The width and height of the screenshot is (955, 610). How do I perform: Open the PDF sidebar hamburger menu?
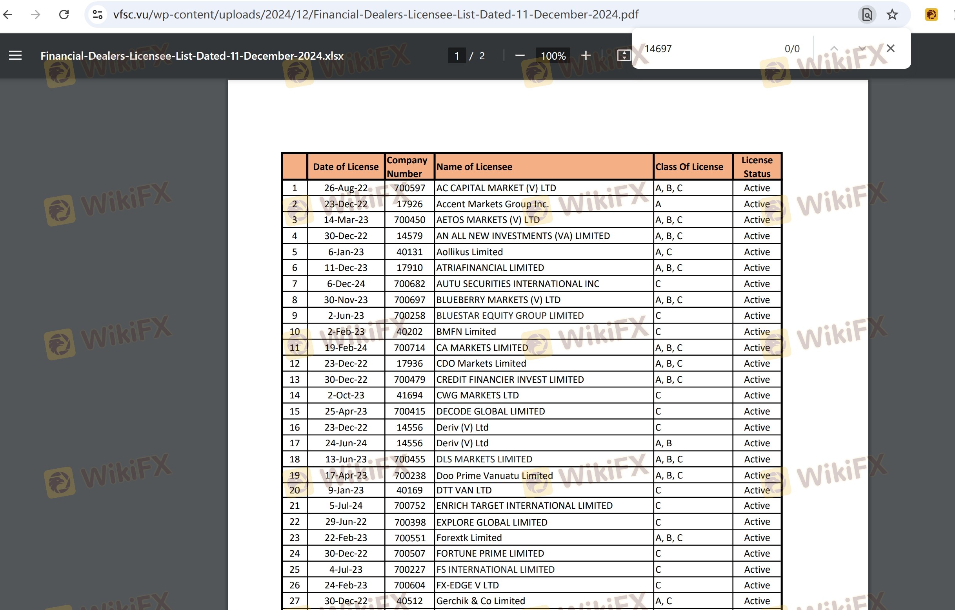(15, 56)
